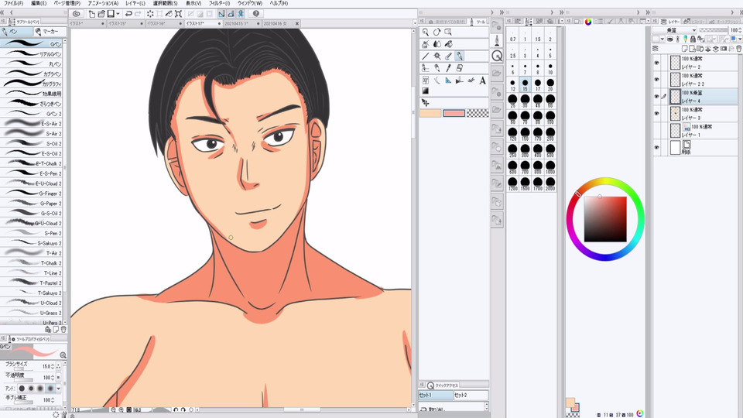The width and height of the screenshot is (743, 418).
Task: Select 丸ペン brush
Action: [31, 63]
